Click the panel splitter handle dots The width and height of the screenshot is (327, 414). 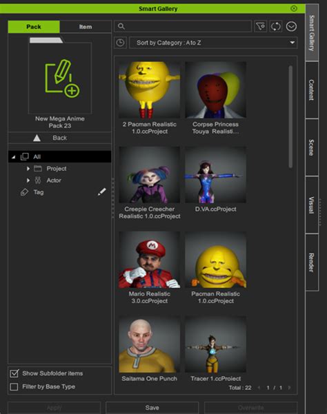(x=113, y=198)
